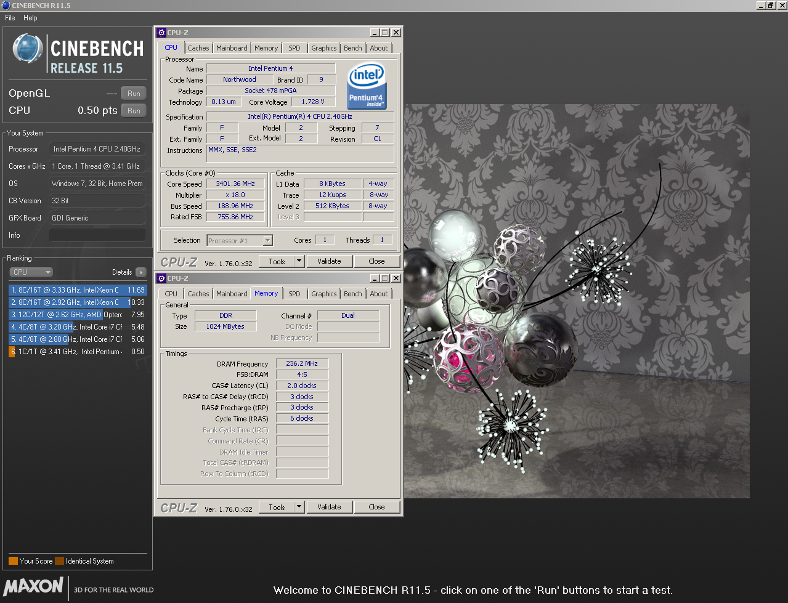Click the Cinebench globe logo
788x603 pixels.
[28, 49]
